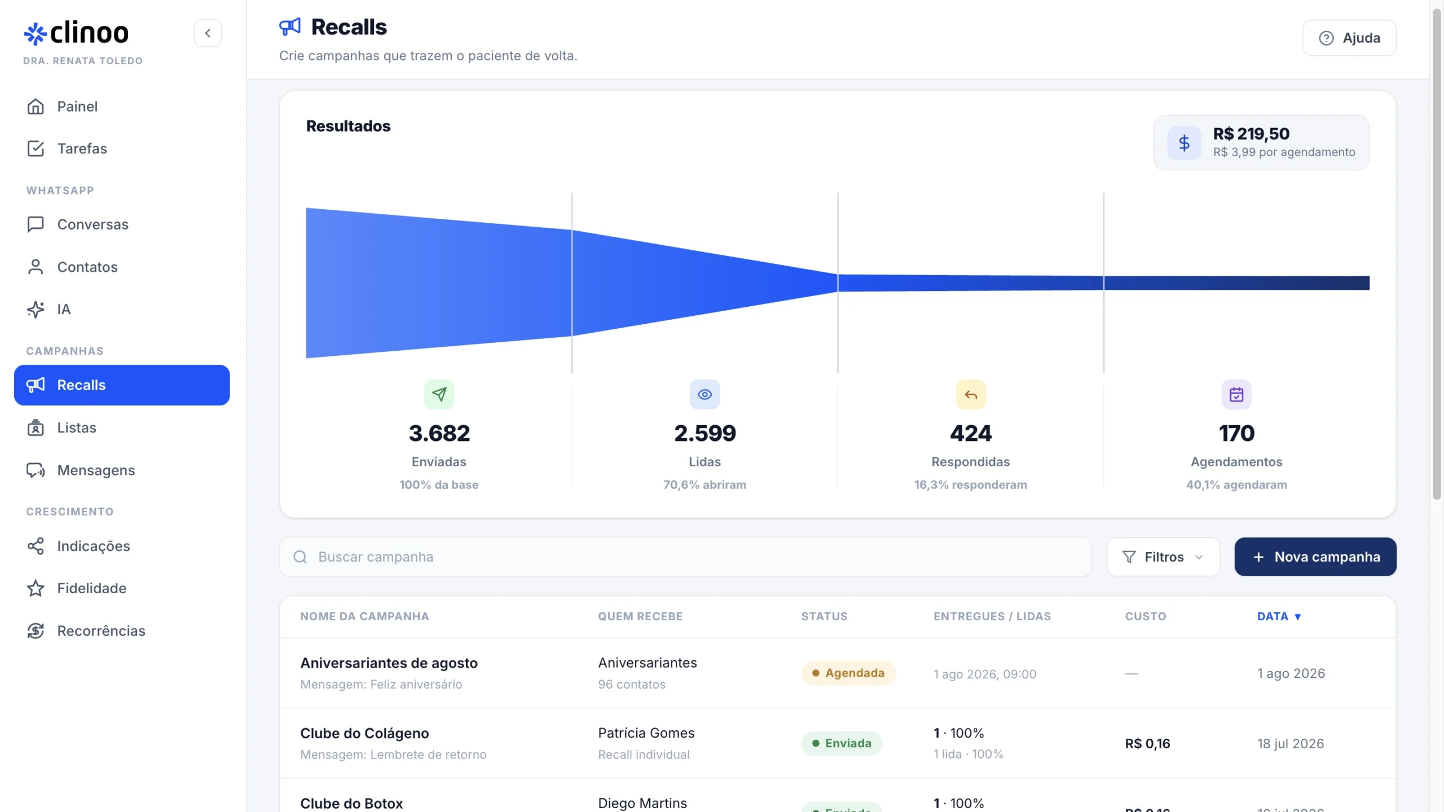Image resolution: width=1444 pixels, height=812 pixels.
Task: Click the Recalls megaphone icon in page header
Action: [x=290, y=27]
